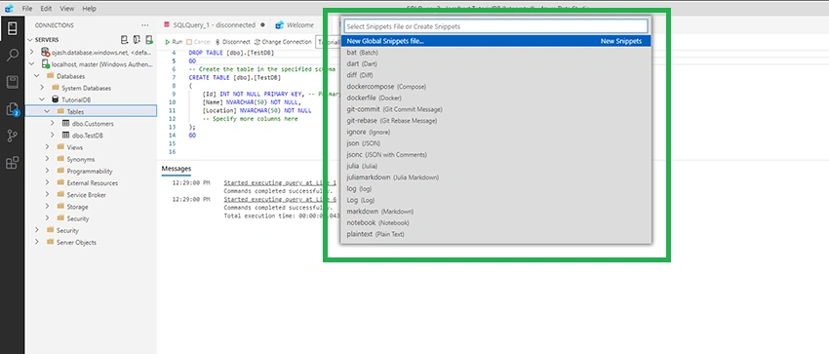
Task: Select markdown (Markdown) snippets entry
Action: (x=495, y=212)
